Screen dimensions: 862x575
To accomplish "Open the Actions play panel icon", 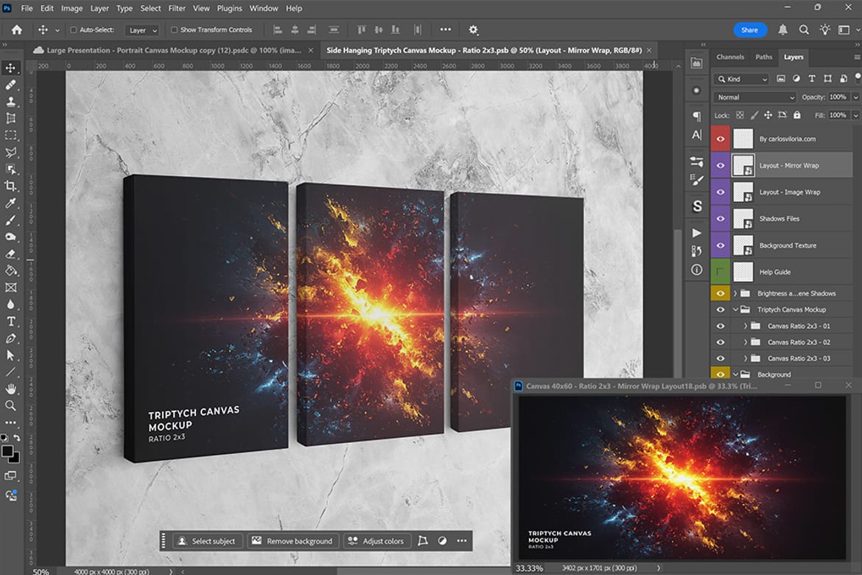I will [696, 233].
